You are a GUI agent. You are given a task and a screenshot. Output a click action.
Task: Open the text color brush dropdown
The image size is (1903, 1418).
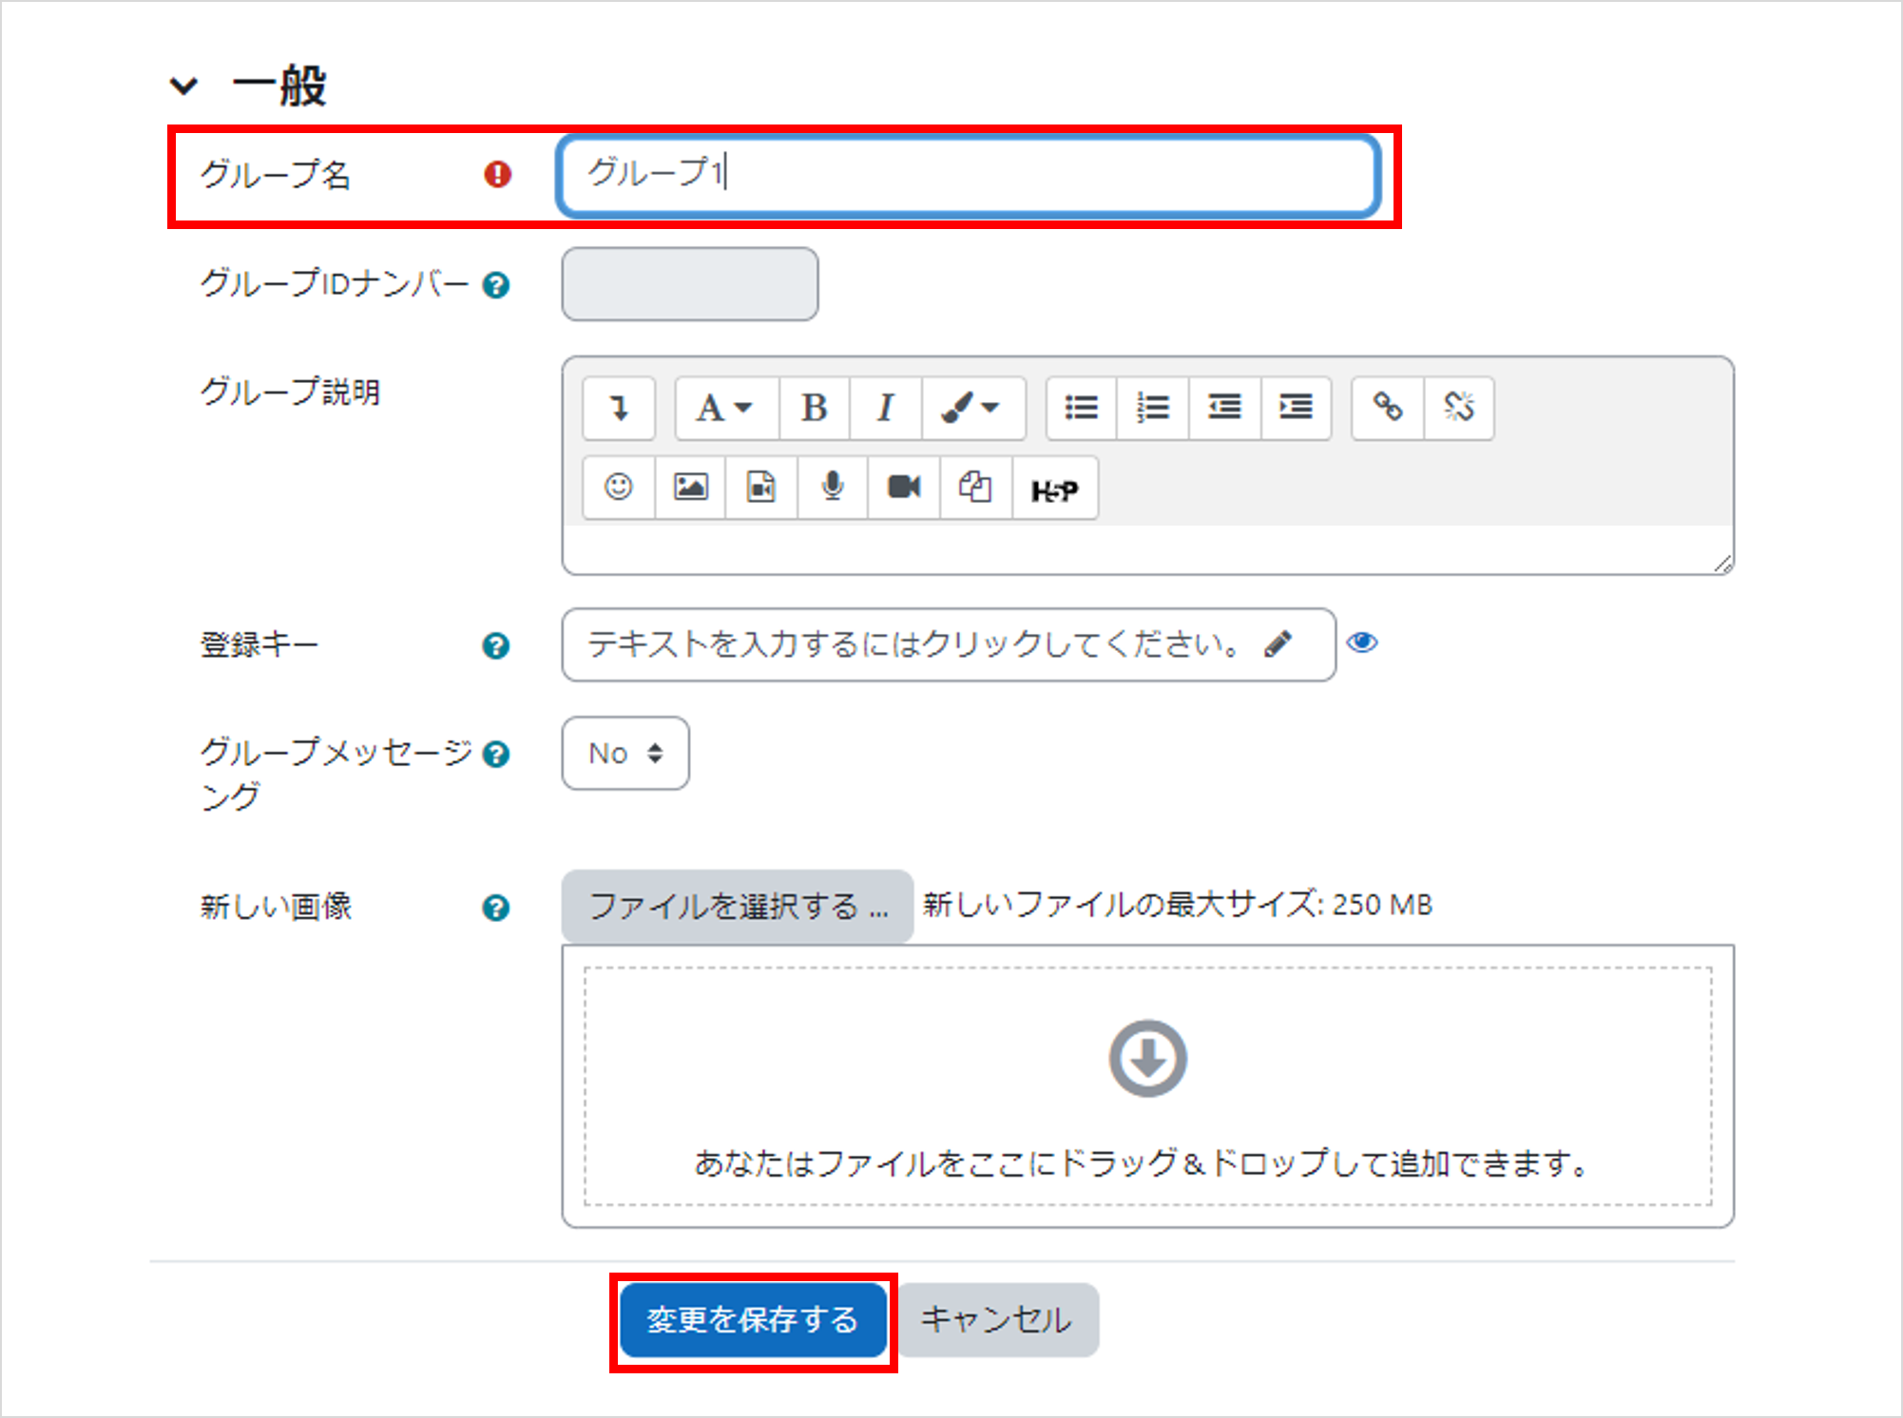point(972,409)
